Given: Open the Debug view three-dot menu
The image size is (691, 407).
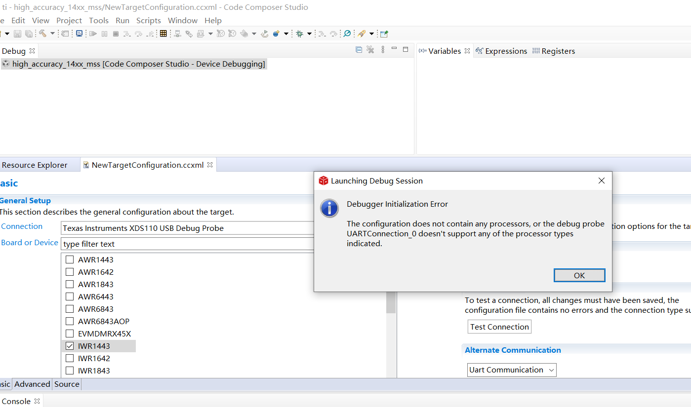Looking at the screenshot, I should click(x=383, y=50).
